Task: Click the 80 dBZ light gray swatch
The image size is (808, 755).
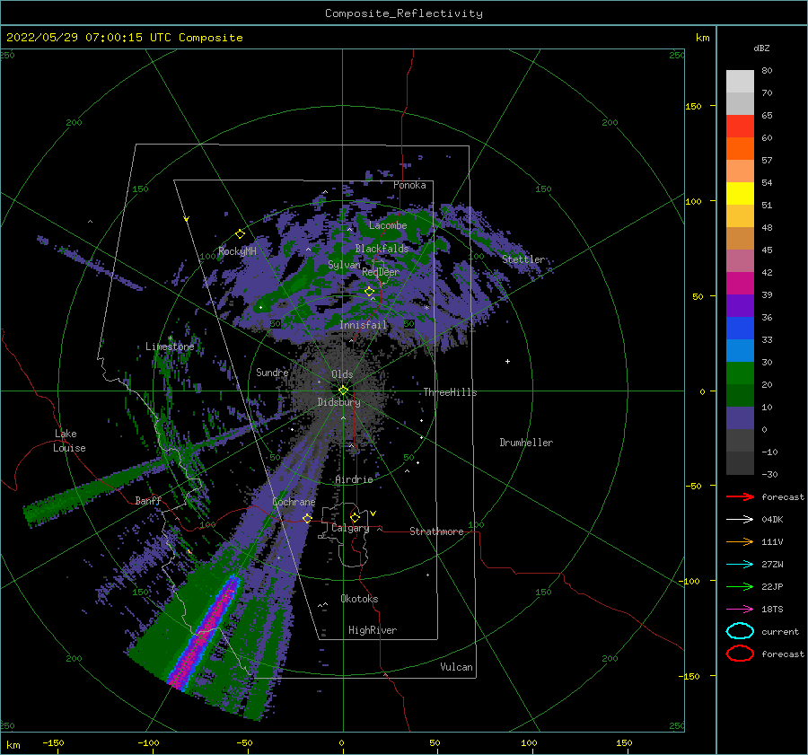Action: point(740,82)
